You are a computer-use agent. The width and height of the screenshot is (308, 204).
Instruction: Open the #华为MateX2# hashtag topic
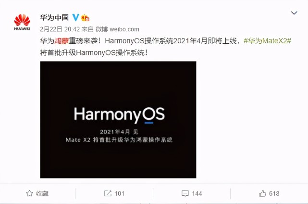(267, 41)
